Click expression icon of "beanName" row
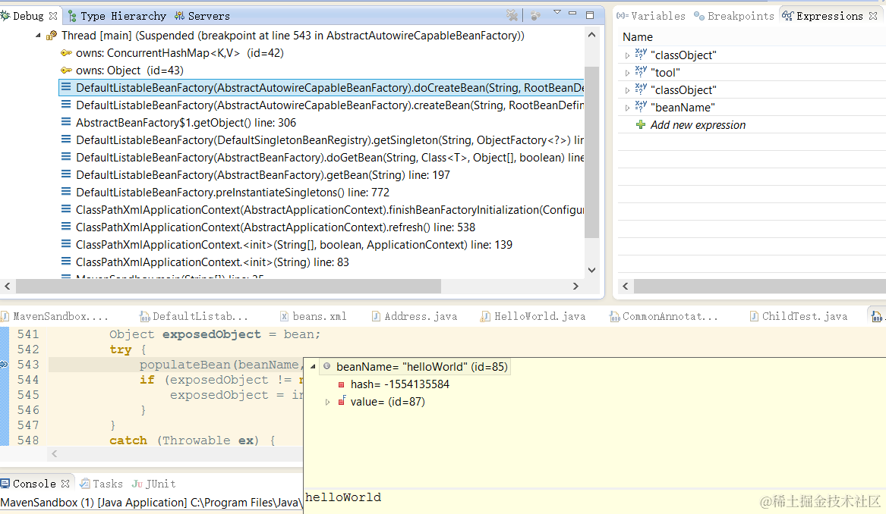The width and height of the screenshot is (886, 514). [x=641, y=106]
